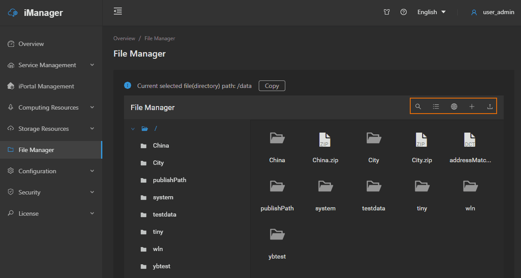Toggle the sidebar collapse icon

(118, 11)
